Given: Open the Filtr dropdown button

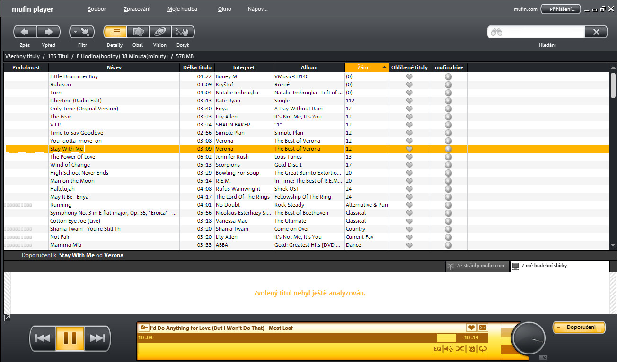Looking at the screenshot, I should pos(82,32).
